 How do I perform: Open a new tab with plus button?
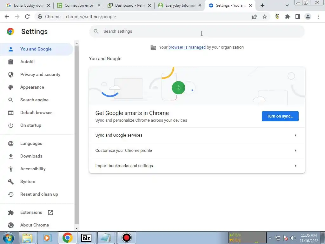coord(262,5)
